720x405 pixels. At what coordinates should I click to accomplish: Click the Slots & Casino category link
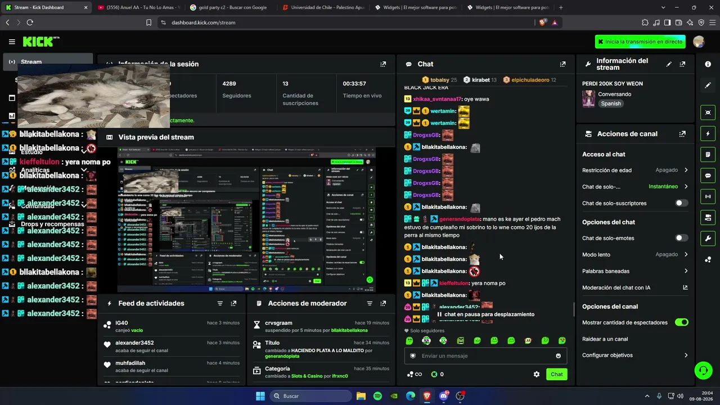coord(307,376)
